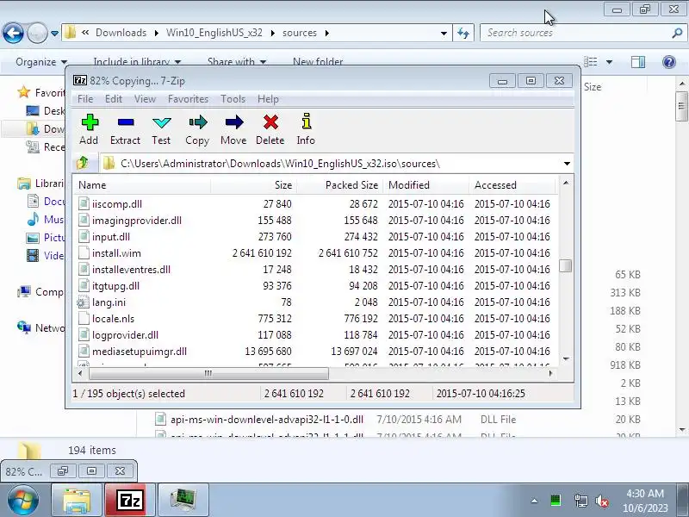
Task: Expand the 7-Zip path dropdown
Action: tap(567, 164)
